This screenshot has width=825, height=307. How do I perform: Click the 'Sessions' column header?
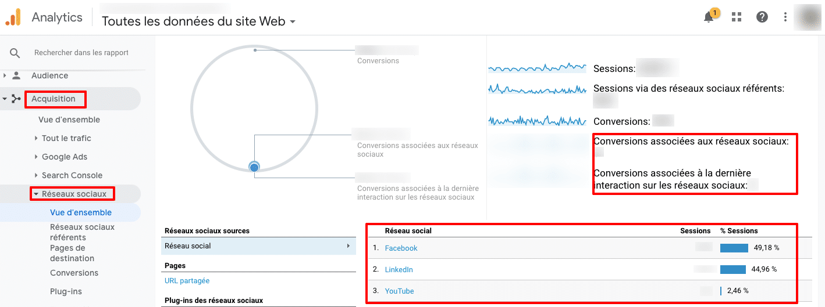[695, 231]
